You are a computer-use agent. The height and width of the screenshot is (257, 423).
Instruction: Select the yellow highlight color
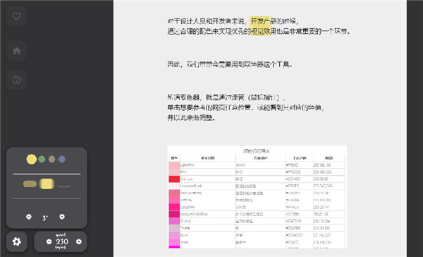[32, 159]
